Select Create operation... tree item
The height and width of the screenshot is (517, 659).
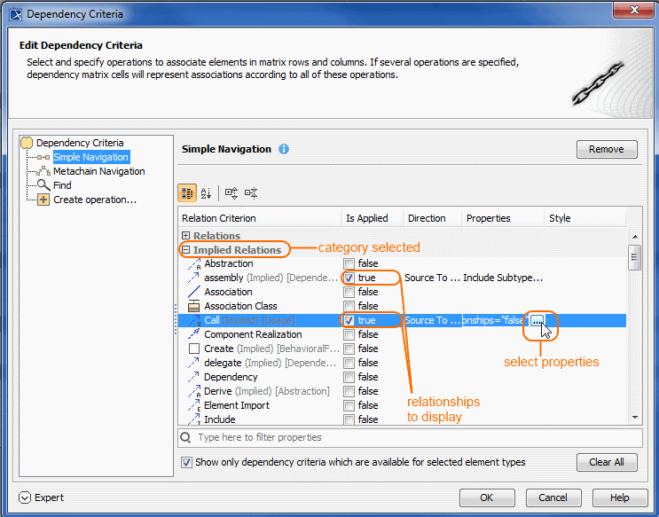(95, 200)
